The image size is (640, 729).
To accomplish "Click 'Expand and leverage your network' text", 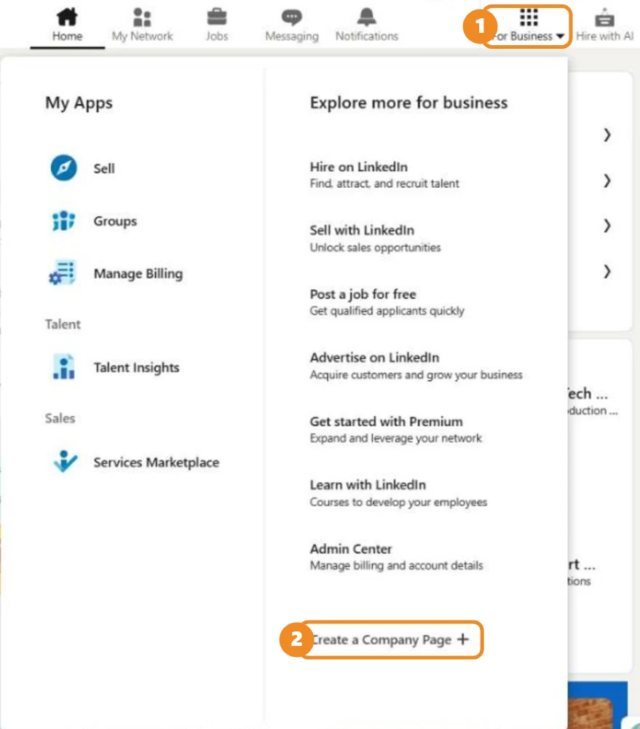I will point(395,438).
